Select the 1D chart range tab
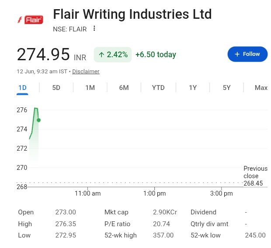271x248 pixels. 22,88
